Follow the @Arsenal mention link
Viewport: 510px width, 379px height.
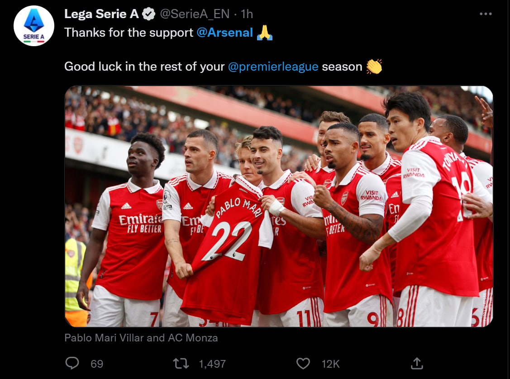click(x=224, y=33)
